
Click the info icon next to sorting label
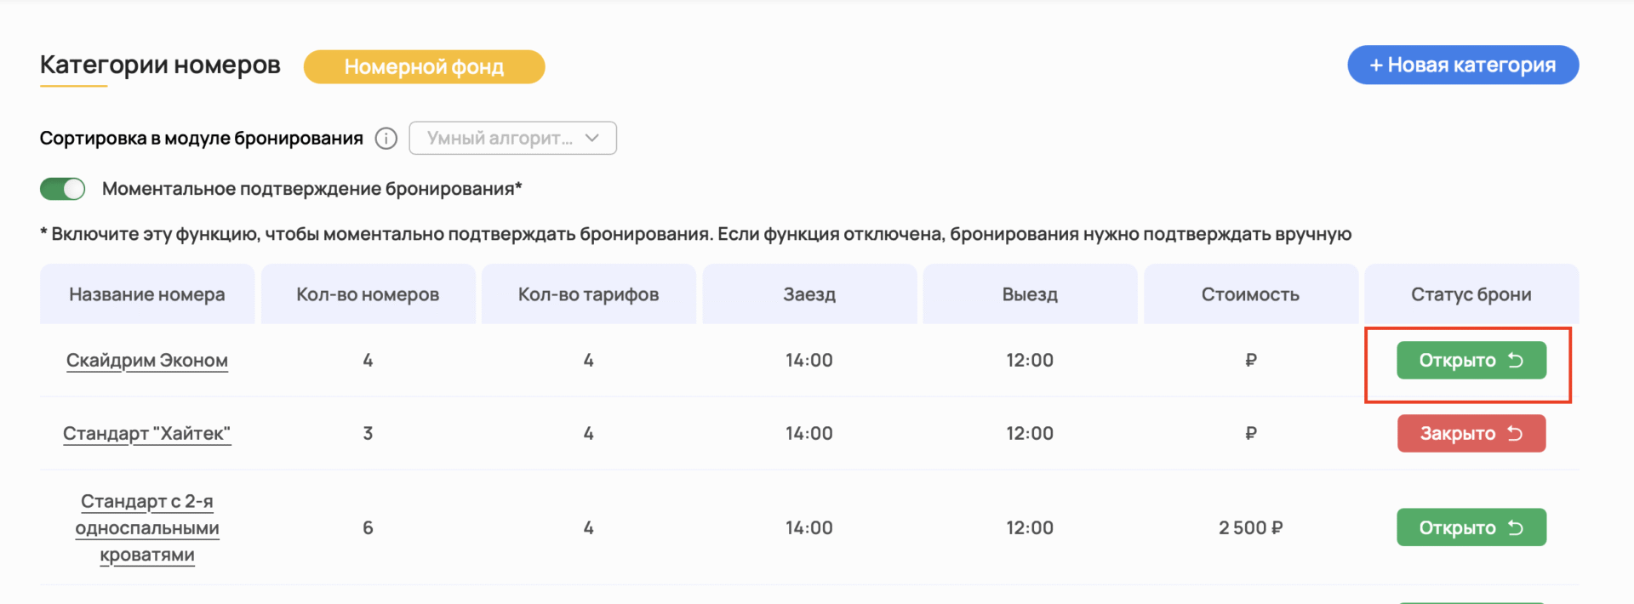[x=386, y=139]
